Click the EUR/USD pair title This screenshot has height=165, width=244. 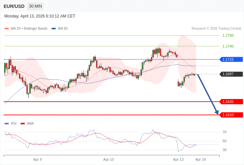tap(14, 6)
